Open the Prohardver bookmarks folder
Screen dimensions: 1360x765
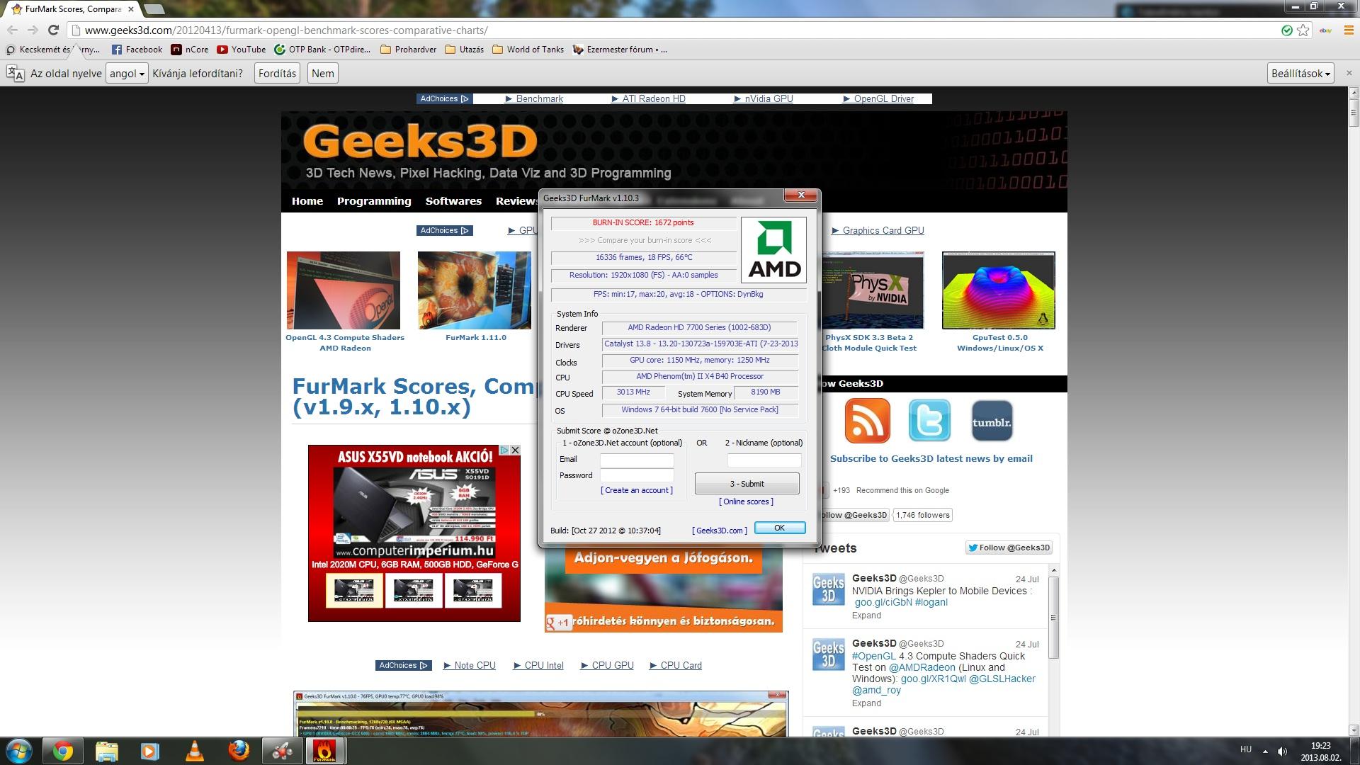click(x=409, y=50)
